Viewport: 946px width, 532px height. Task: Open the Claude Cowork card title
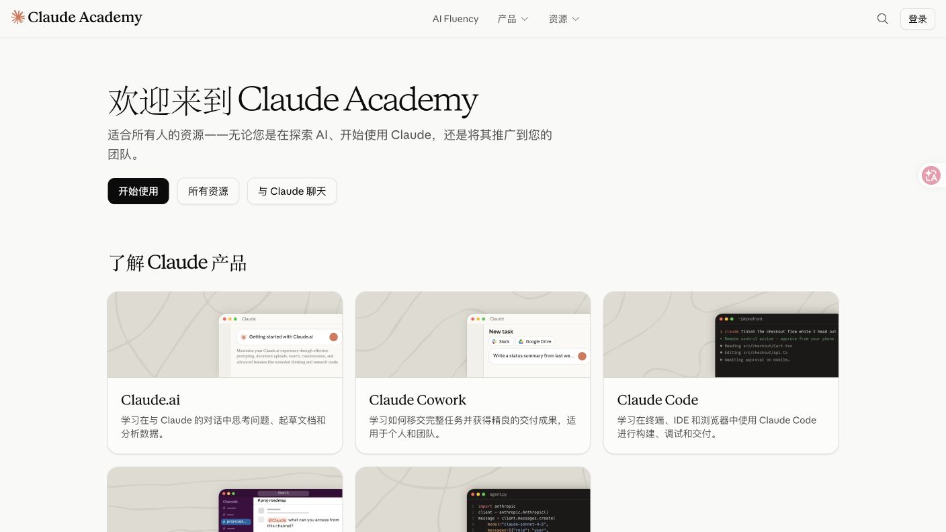coord(417,400)
